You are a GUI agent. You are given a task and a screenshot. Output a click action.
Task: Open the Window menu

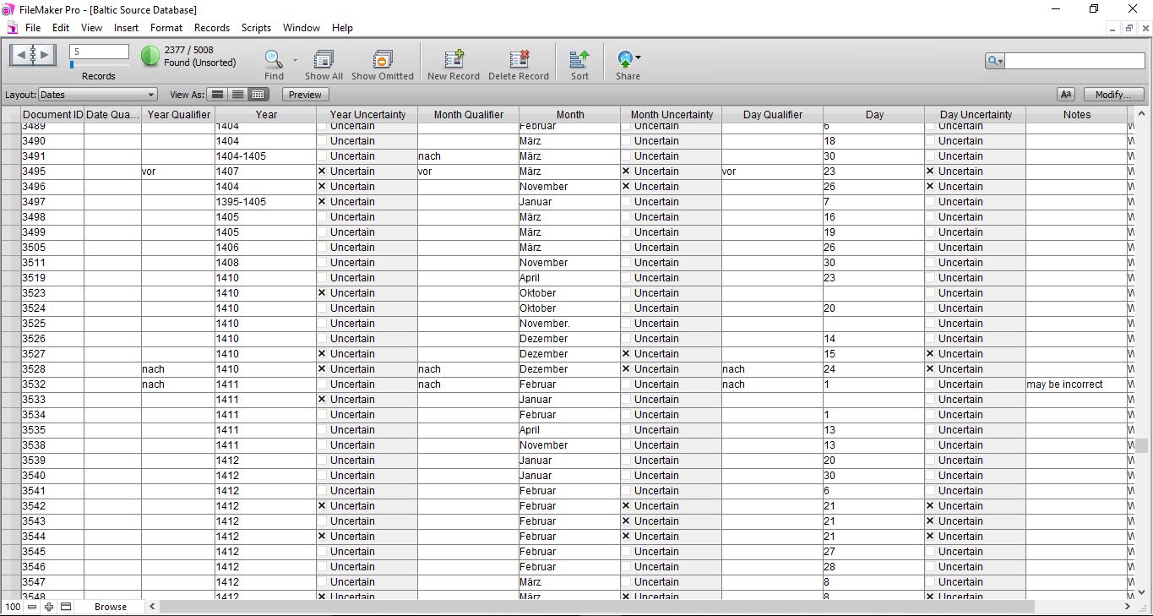click(x=302, y=28)
